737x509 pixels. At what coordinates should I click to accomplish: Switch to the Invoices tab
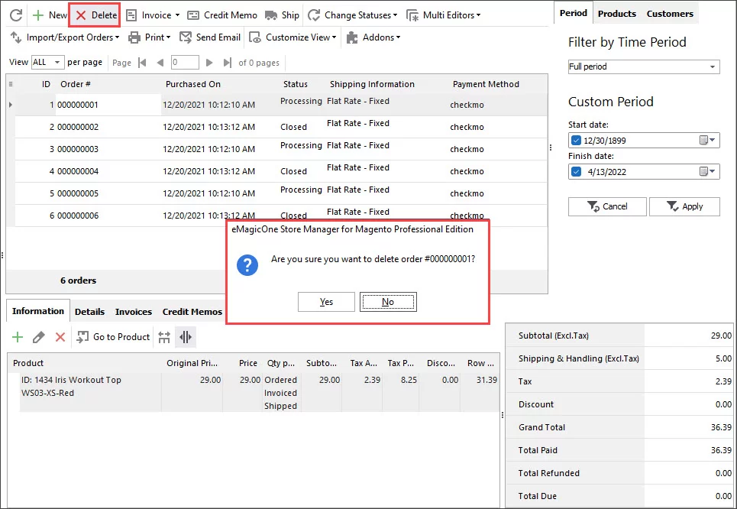(134, 312)
